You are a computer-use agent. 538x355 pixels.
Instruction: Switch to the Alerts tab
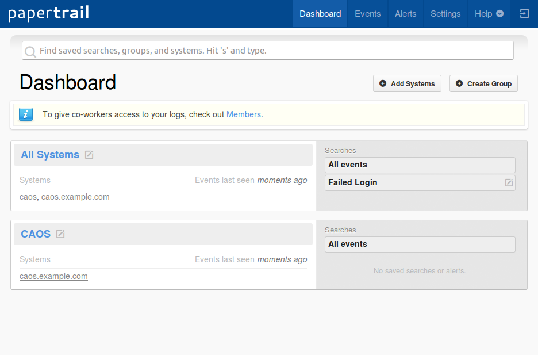coord(405,14)
